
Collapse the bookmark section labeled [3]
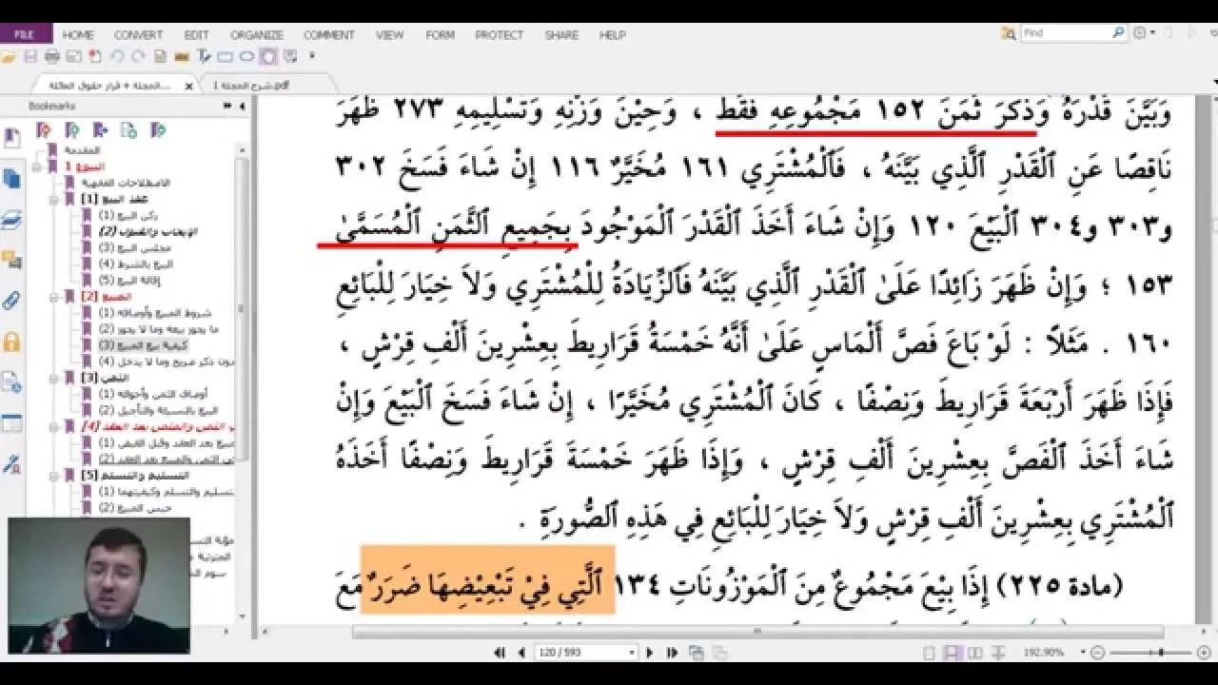pos(54,378)
